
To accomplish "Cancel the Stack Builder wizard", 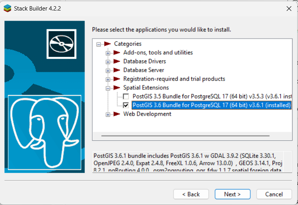I will coord(274,194).
